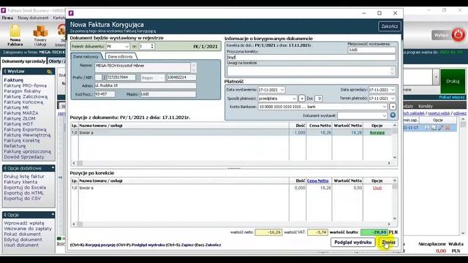
Task: Click blue plus icon beside Dokument wystawił
Action: pyautogui.click(x=393, y=115)
